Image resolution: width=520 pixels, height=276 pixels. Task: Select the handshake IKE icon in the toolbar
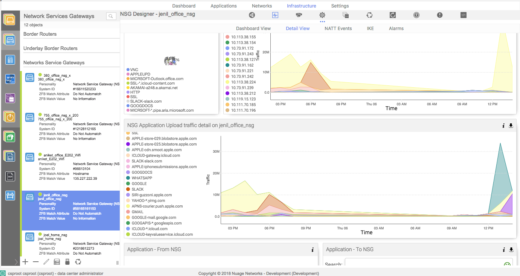point(299,15)
